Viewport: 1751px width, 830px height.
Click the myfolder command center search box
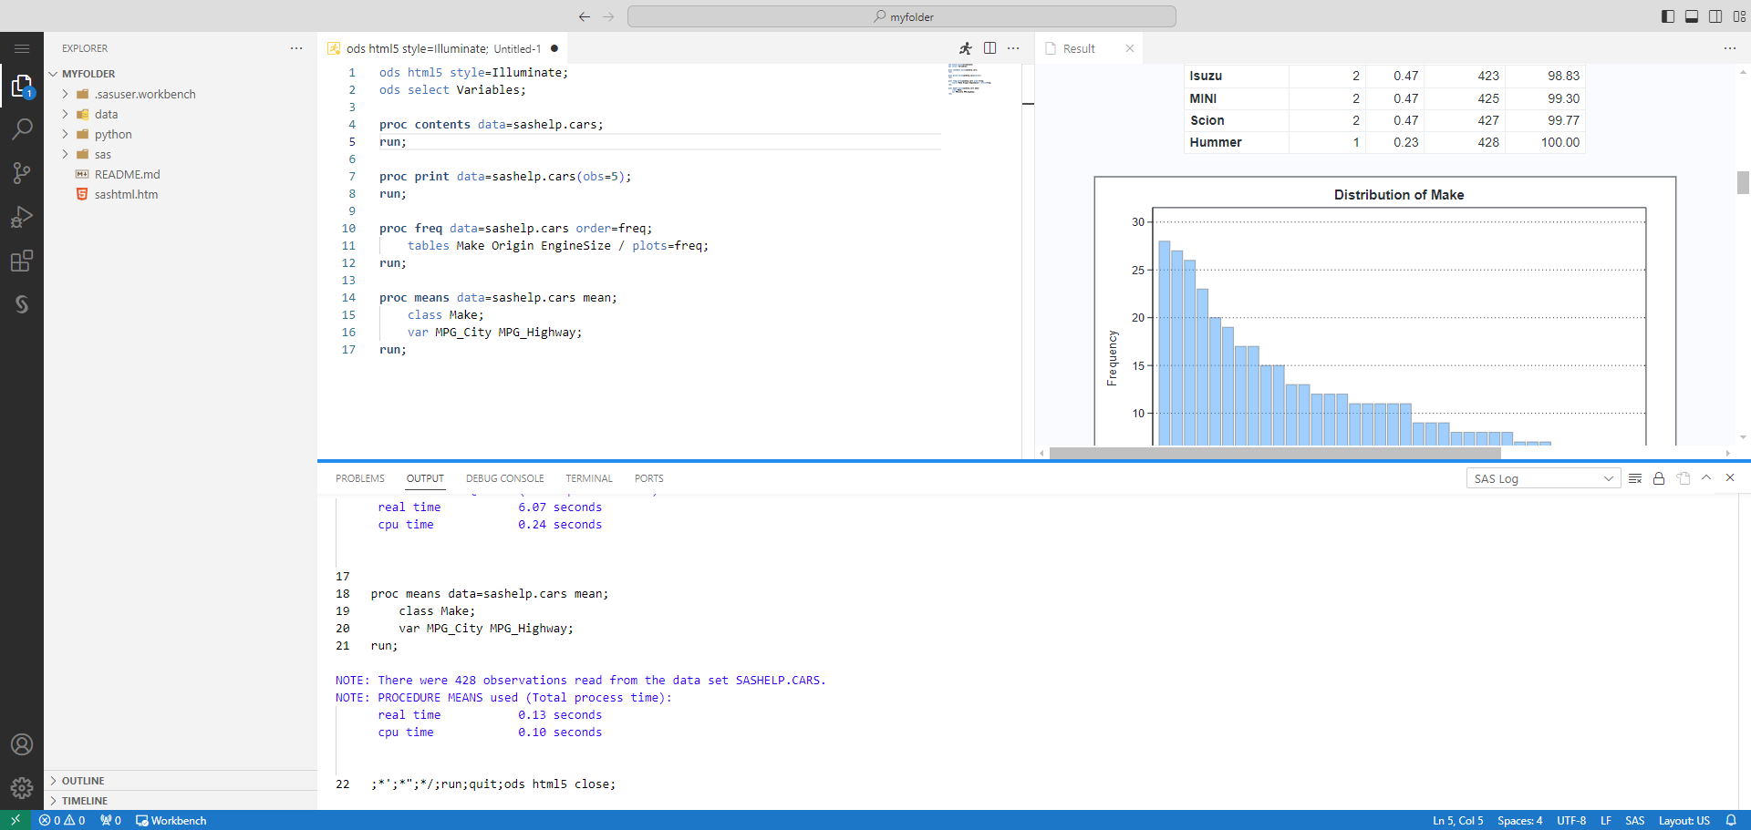pos(901,16)
